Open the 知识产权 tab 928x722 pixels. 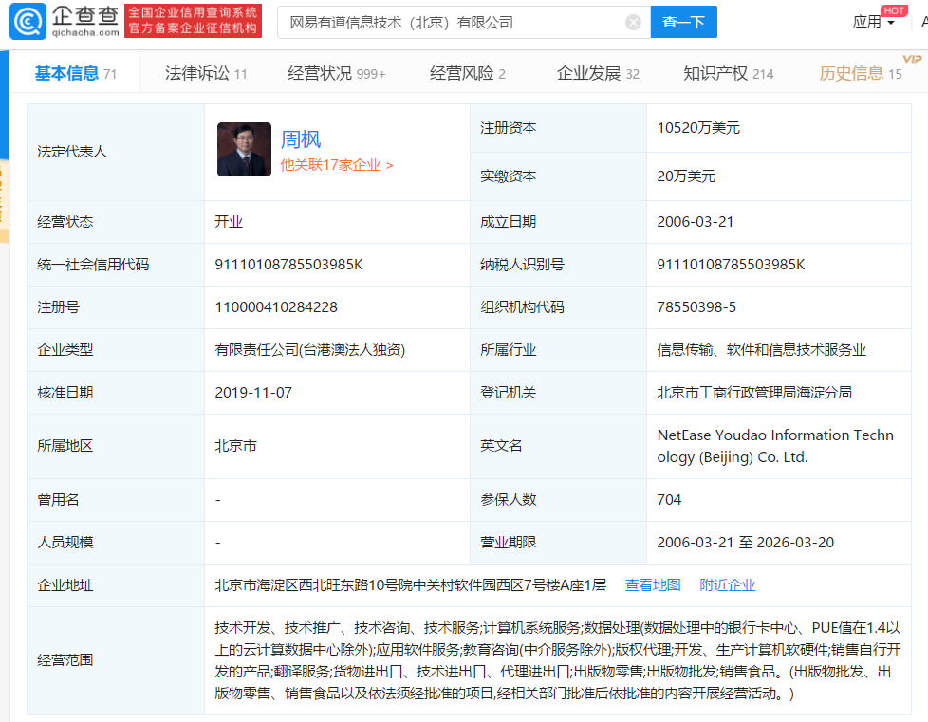(x=728, y=73)
